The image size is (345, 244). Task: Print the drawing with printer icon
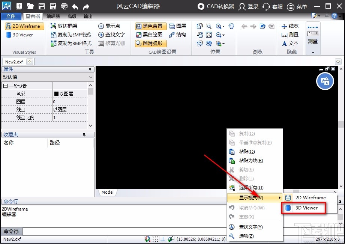[x=64, y=6]
